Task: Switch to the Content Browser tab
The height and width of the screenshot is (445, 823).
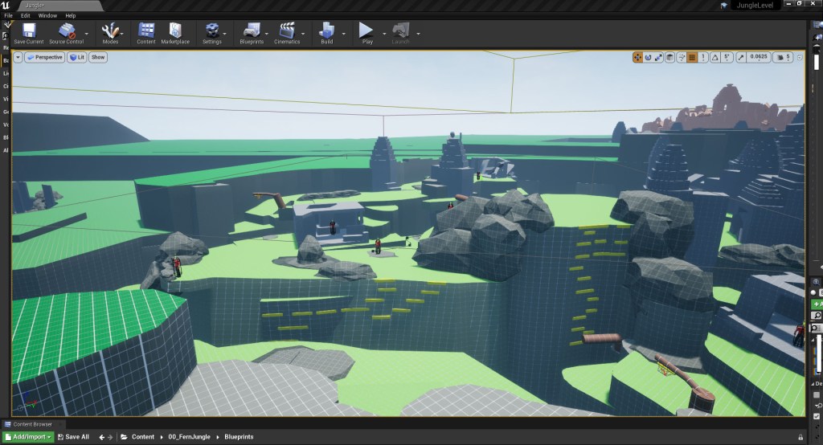Action: tap(32, 424)
